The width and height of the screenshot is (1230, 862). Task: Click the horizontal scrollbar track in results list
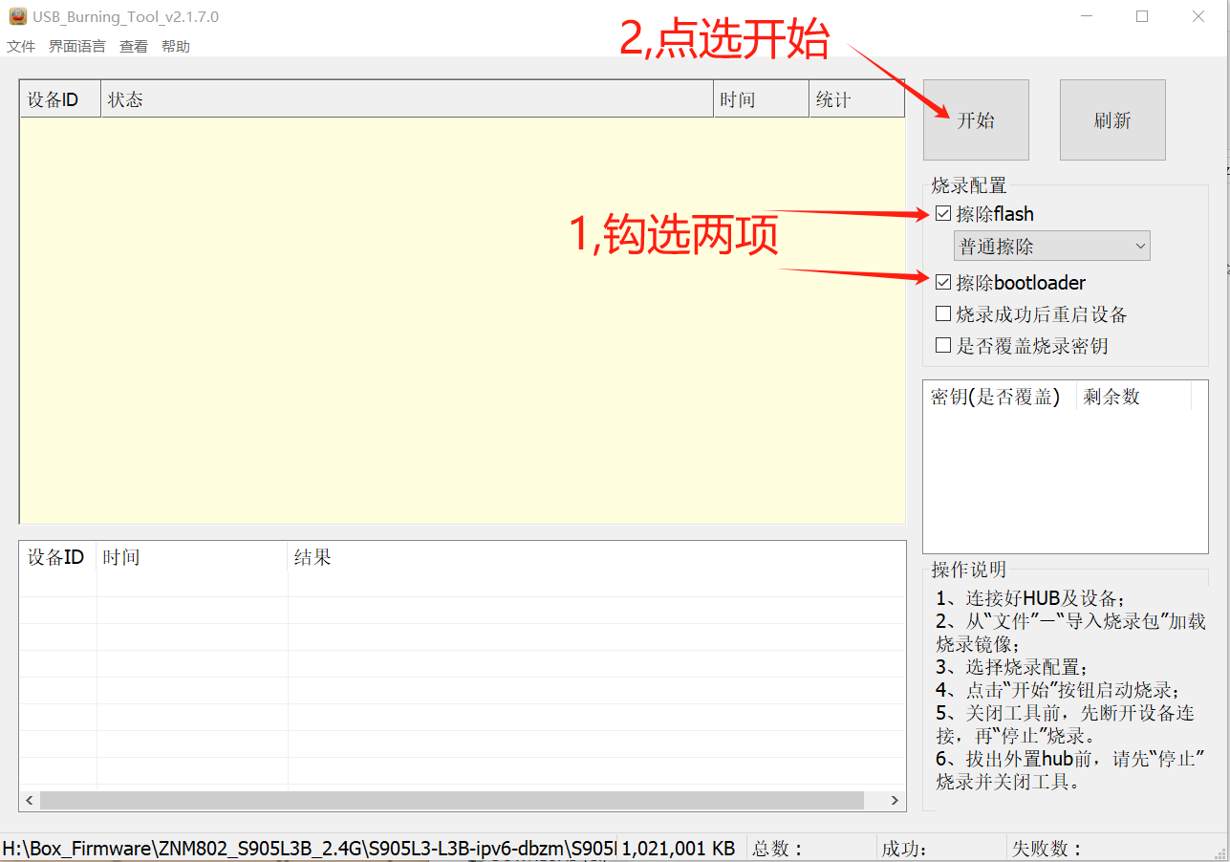(x=449, y=800)
